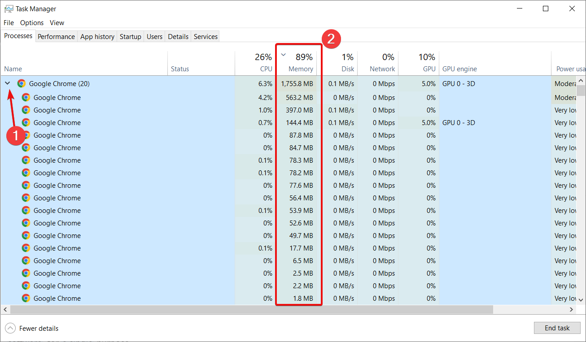
Task: Sort by the Network column header
Action: [x=378, y=63]
